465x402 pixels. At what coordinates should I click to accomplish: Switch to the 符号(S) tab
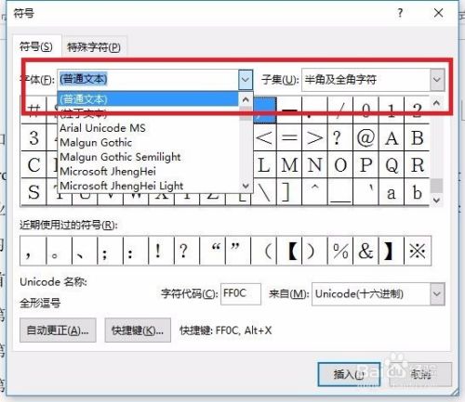tap(36, 46)
